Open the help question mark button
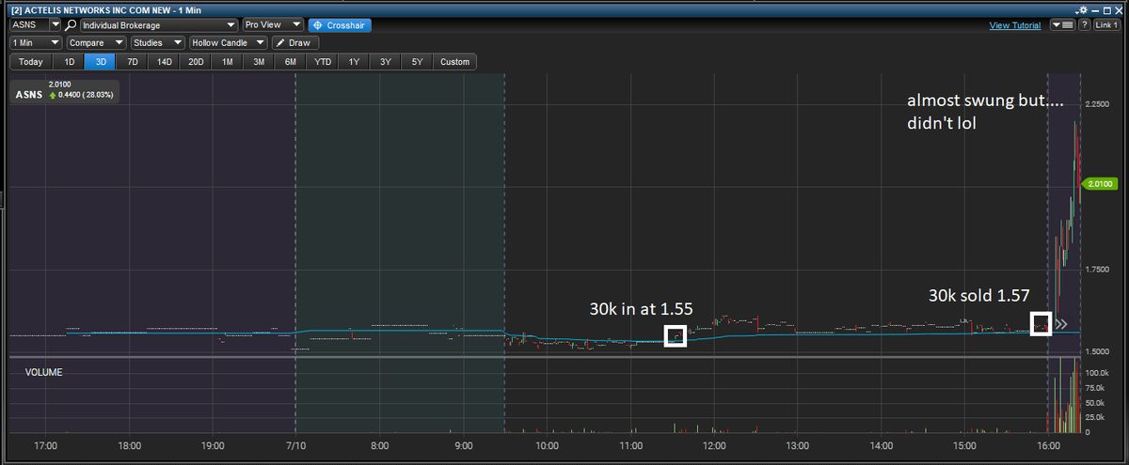This screenshot has height=465, width=1129. [1083, 25]
